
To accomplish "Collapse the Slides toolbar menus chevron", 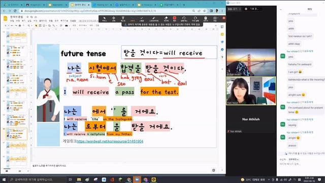I will tap(216, 25).
